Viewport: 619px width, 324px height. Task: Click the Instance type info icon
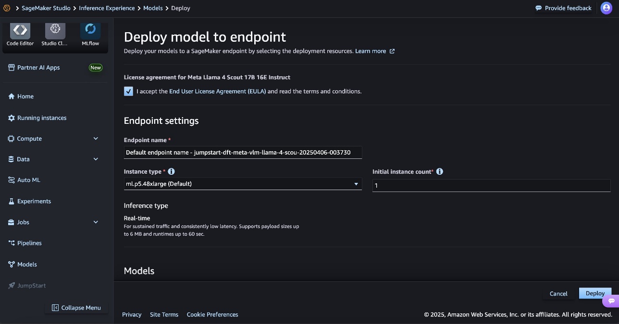click(x=172, y=171)
